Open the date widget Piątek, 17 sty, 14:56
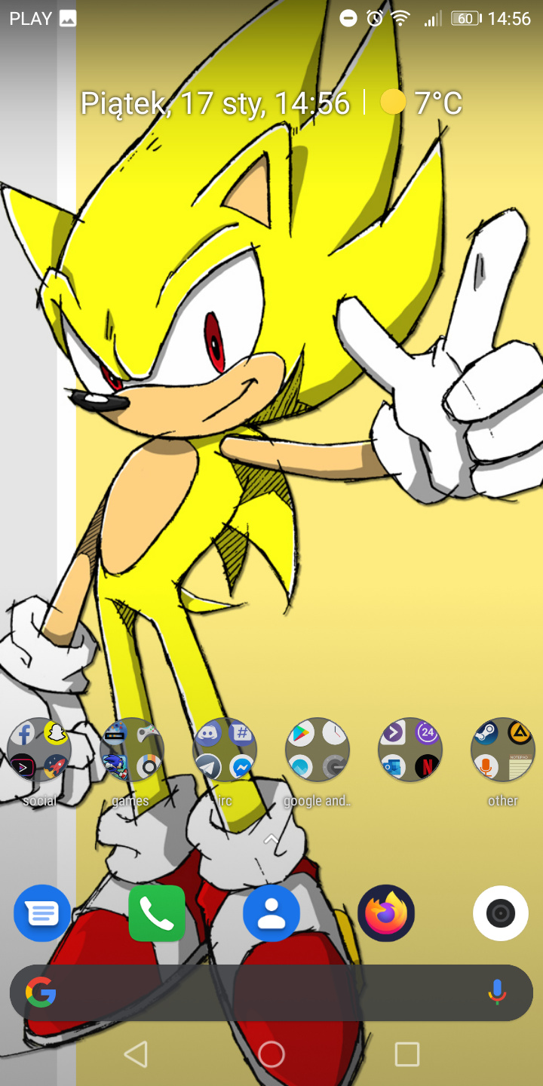 click(215, 103)
